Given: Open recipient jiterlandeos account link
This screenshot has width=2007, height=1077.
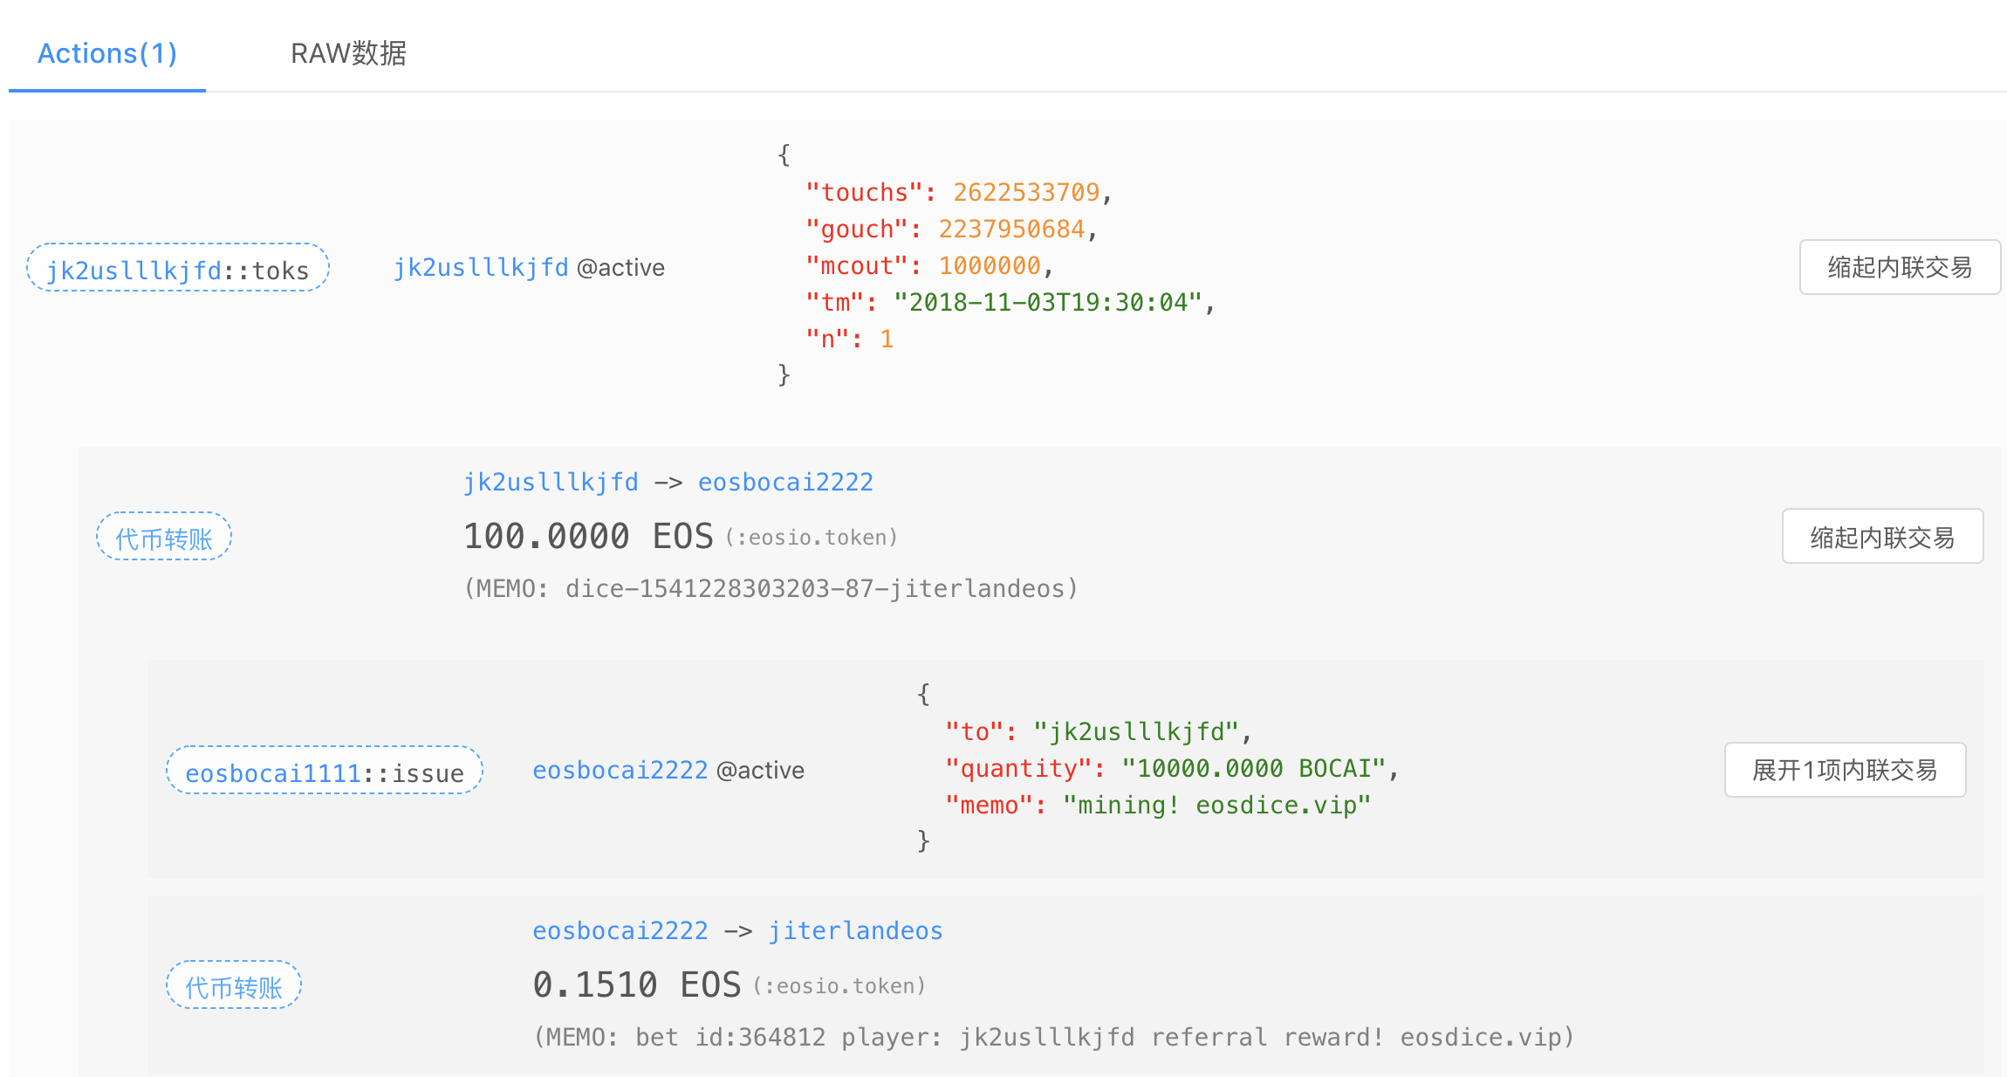Looking at the screenshot, I should coord(855,931).
